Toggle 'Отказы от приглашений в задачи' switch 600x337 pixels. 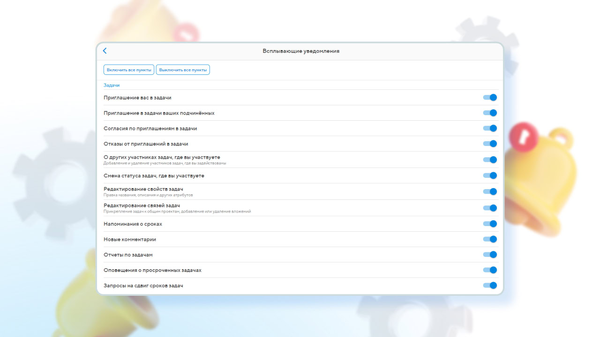click(x=490, y=144)
